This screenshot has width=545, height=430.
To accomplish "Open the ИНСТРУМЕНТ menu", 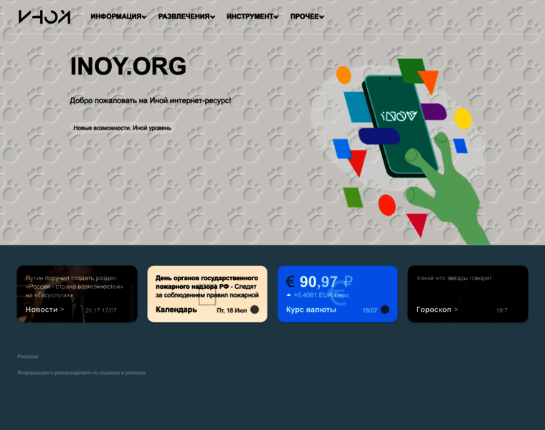I will 252,16.
